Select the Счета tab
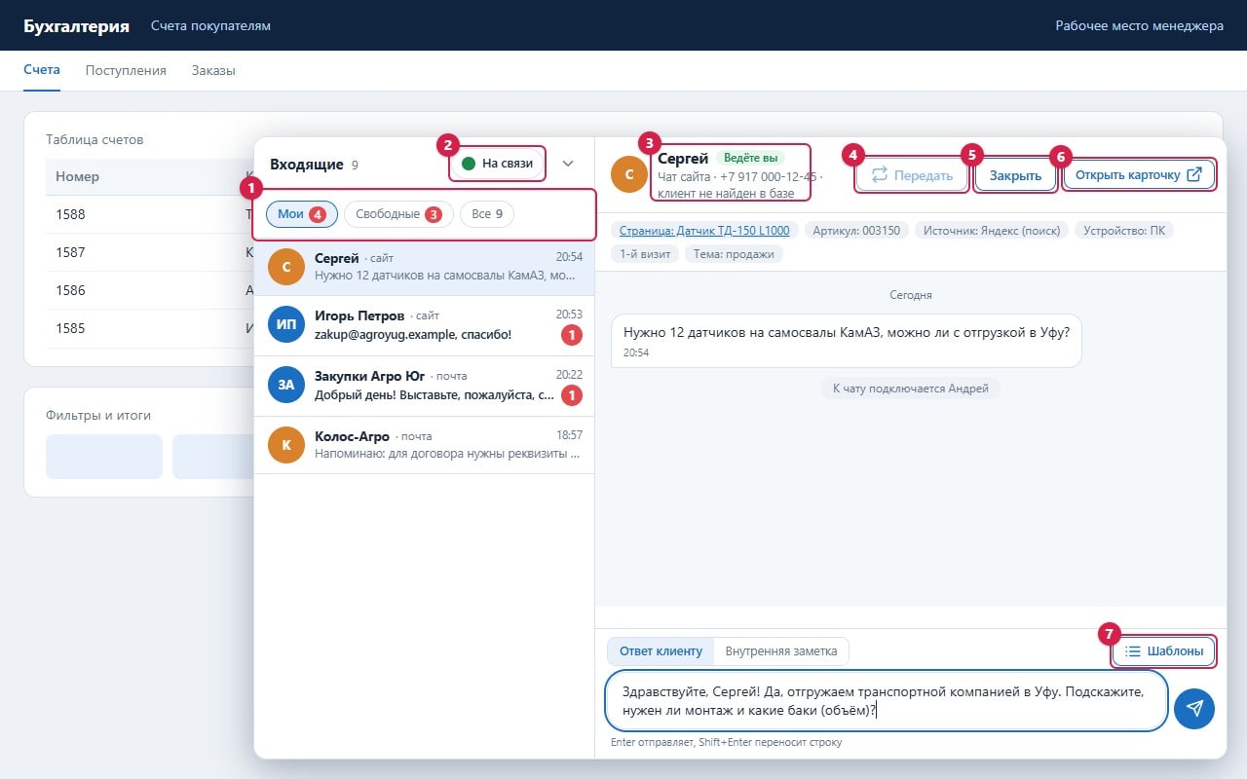This screenshot has width=1247, height=779. 42,70
